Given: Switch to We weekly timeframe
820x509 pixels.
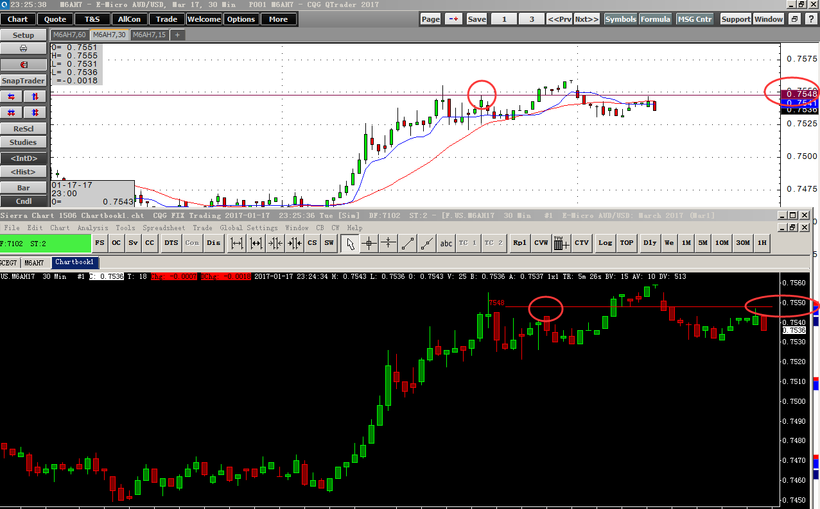Looking at the screenshot, I should (669, 243).
